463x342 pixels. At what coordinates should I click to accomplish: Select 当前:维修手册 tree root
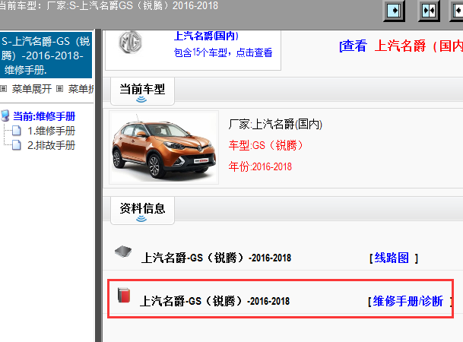[44, 116]
